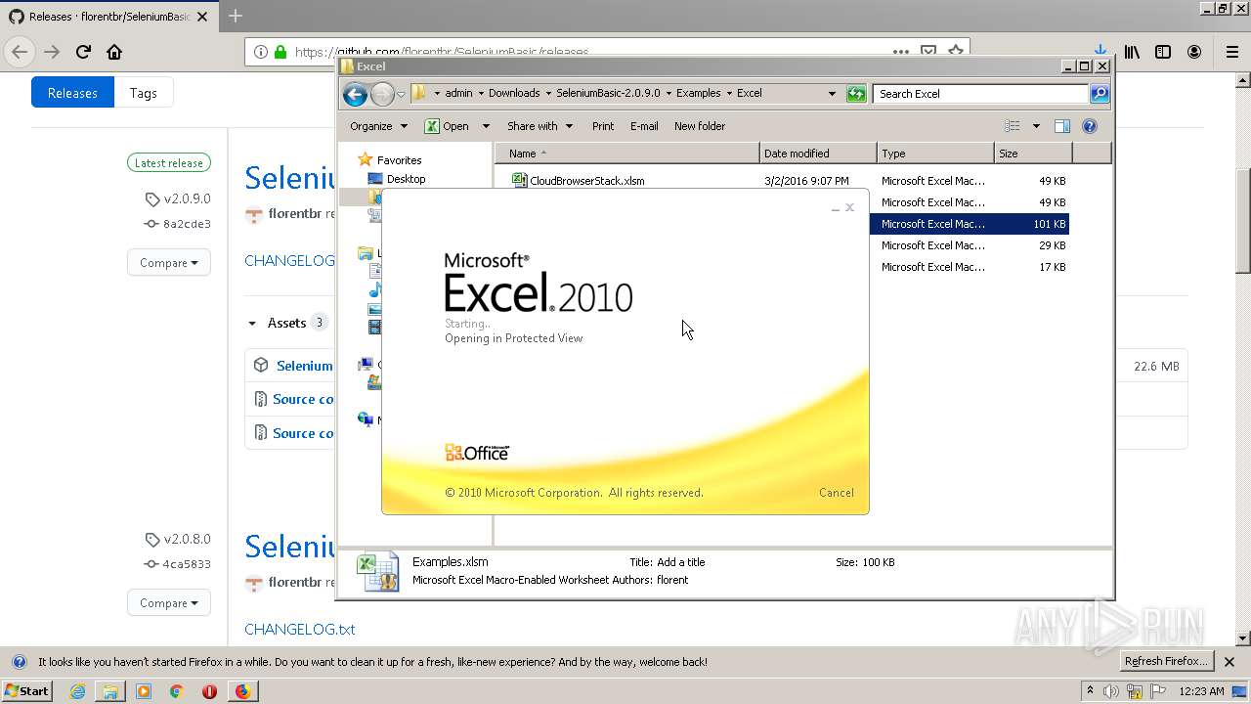
Task: Open the Firefox hamburger menu
Action: 1231,52
